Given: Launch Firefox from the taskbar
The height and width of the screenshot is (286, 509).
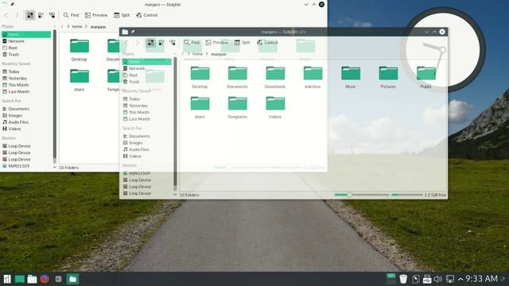Looking at the screenshot, I should click(45, 279).
